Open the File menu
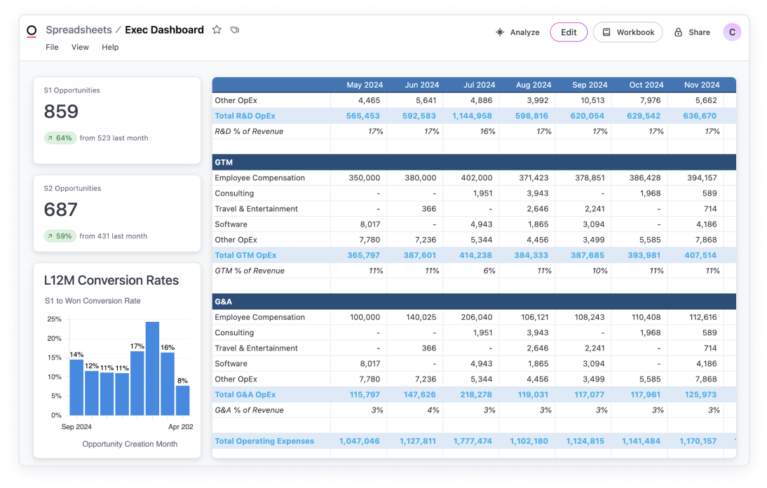Screen dimensions: 767x488 52,48
